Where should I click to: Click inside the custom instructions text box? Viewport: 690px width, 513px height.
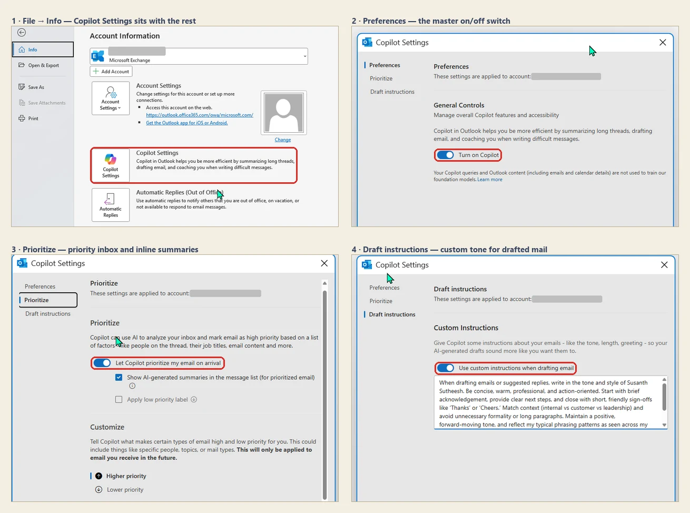click(x=548, y=403)
